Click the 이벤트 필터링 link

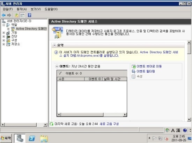146,71
